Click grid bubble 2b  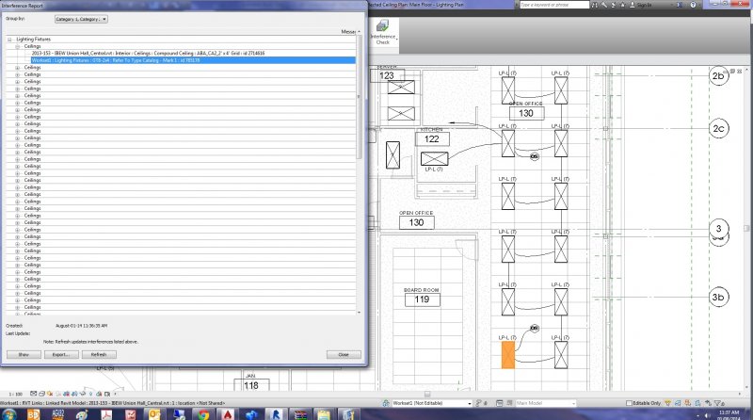[x=718, y=76]
